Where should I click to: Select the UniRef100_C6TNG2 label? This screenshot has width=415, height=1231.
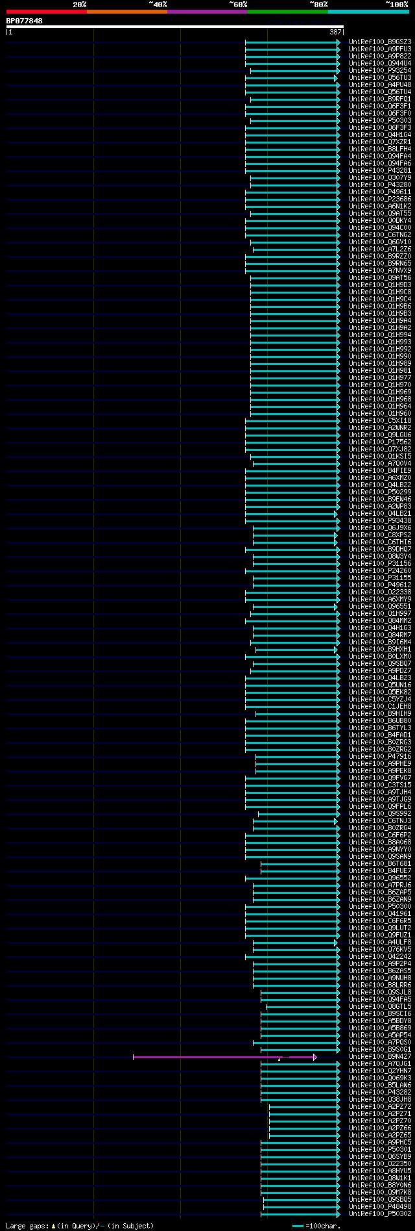point(380,235)
